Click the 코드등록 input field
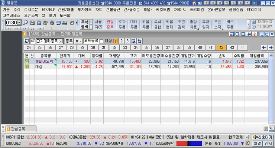Screen dimensions: 275x148 click(x=91, y=41)
